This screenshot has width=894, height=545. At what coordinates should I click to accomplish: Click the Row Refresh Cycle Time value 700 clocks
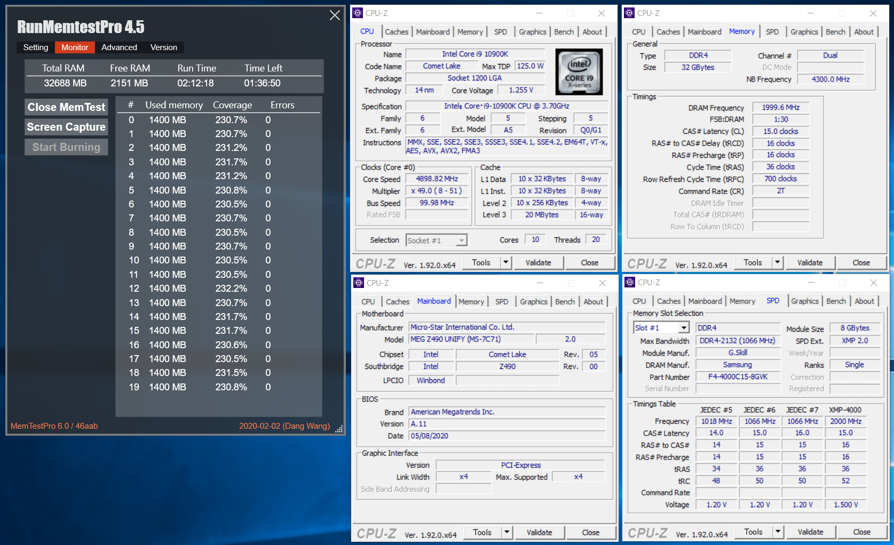tap(780, 179)
